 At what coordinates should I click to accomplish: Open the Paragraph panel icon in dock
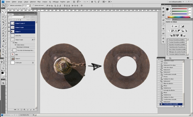(x=163, y=42)
